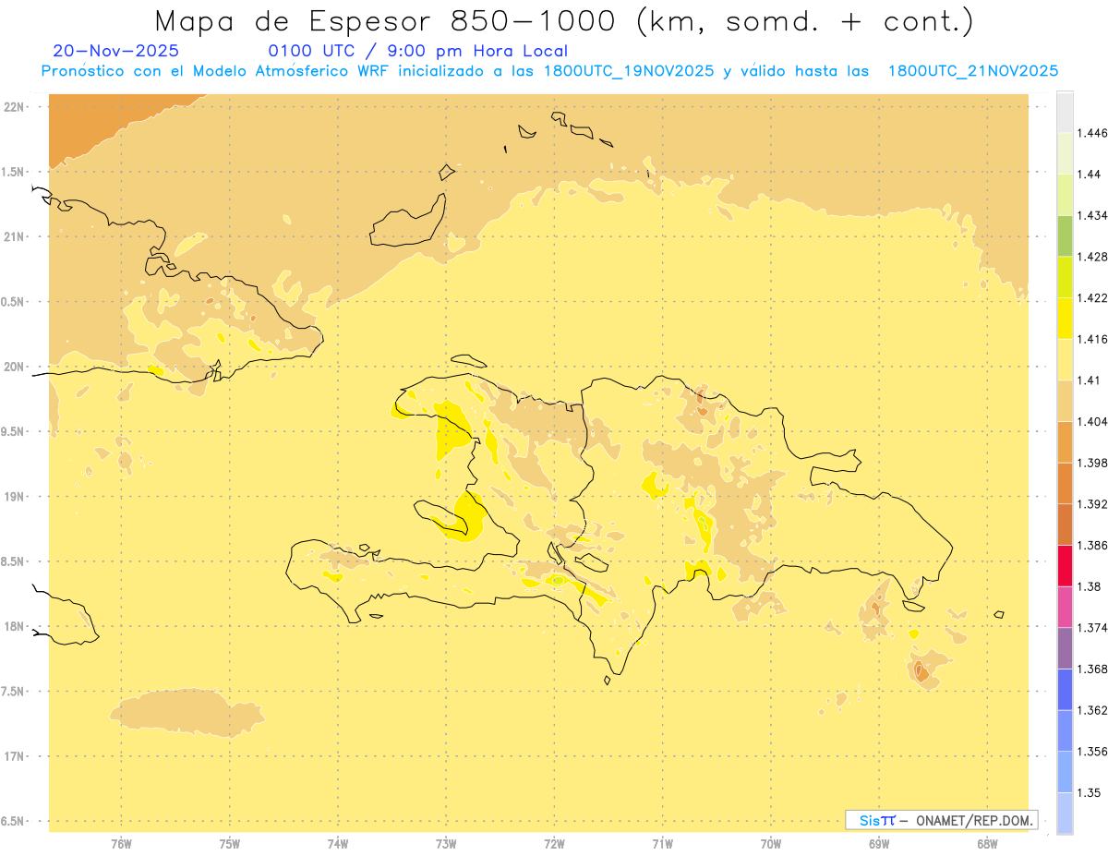Viewport: 1108px width, 856px height.
Task: Click the light gray swatch above 1.446
Action: point(1065,112)
